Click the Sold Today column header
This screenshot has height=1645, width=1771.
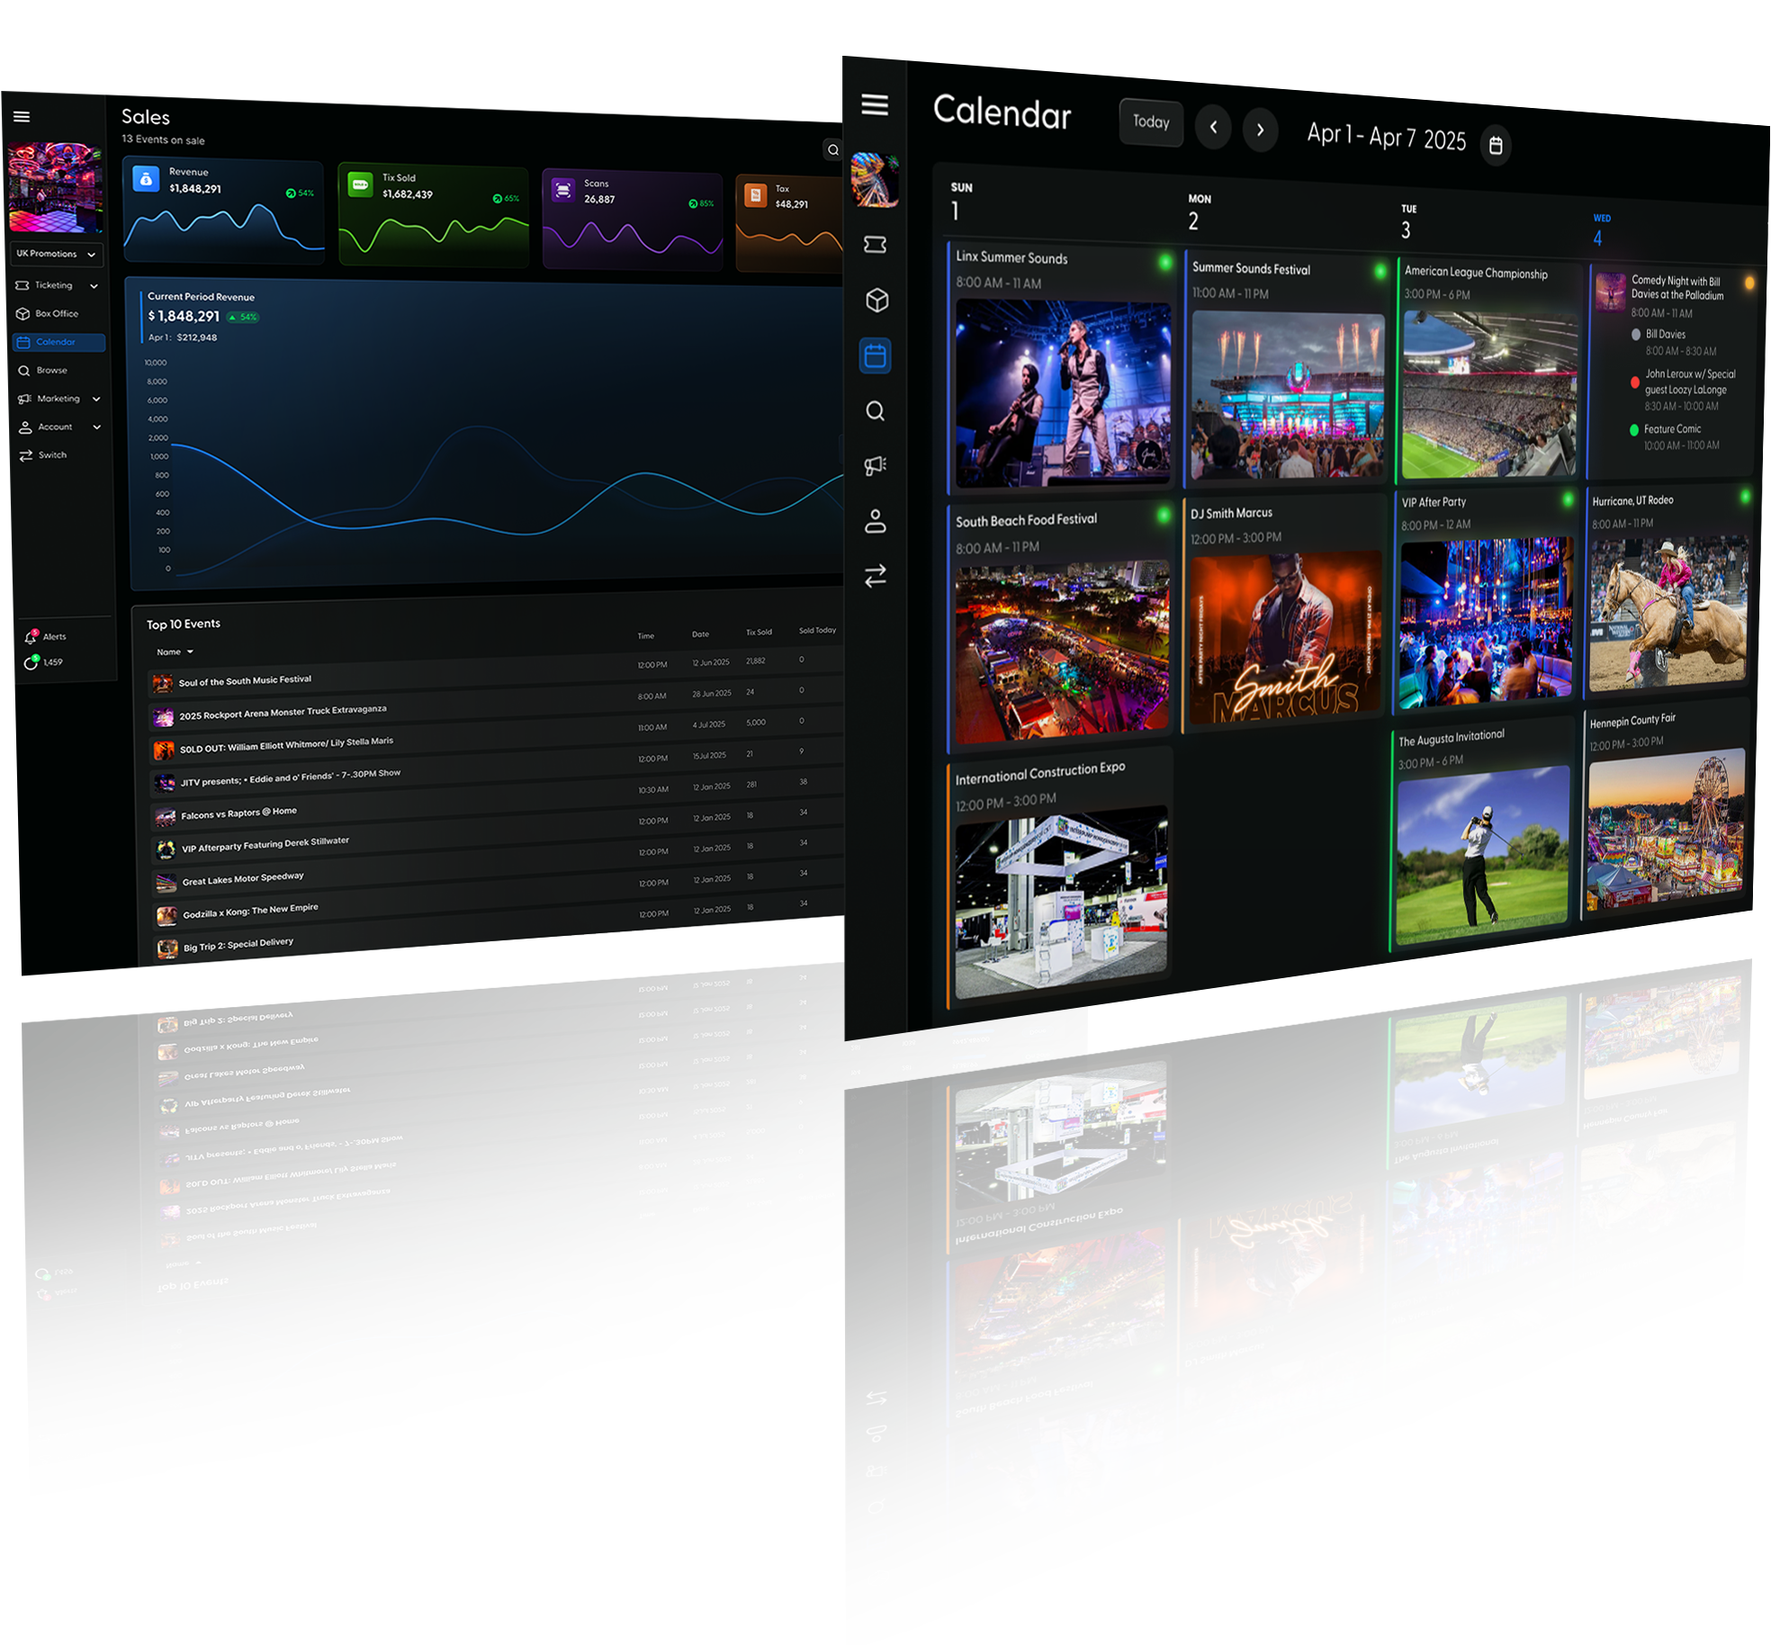tap(817, 631)
